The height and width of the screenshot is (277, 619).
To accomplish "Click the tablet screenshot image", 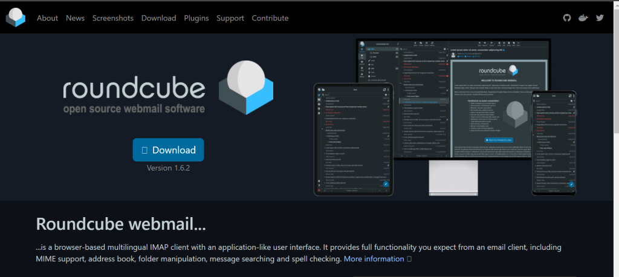I will (x=353, y=139).
